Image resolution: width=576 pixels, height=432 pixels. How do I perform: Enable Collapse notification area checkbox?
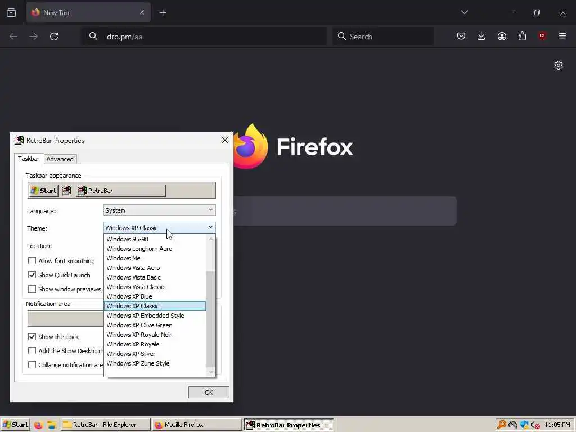[32, 364]
